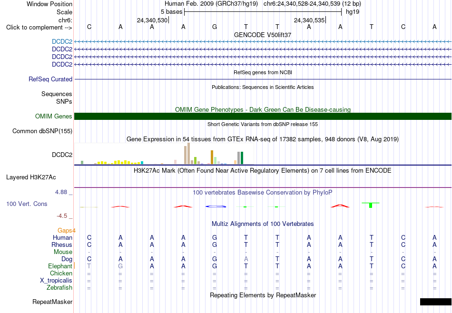Click the light blue DCDC2 transcript arrow line
The image size is (452, 313).
(x=263, y=42)
